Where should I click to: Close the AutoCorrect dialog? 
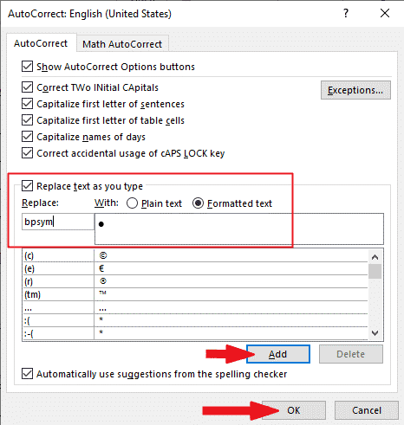pyautogui.click(x=385, y=13)
